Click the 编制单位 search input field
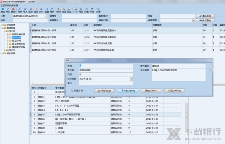Image resolution: width=225 pixels, height=144 pixels. pyautogui.click(x=128, y=16)
